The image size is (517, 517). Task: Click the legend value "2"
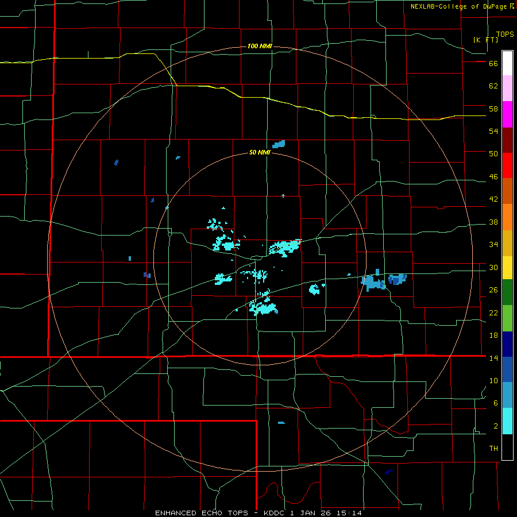496,426
